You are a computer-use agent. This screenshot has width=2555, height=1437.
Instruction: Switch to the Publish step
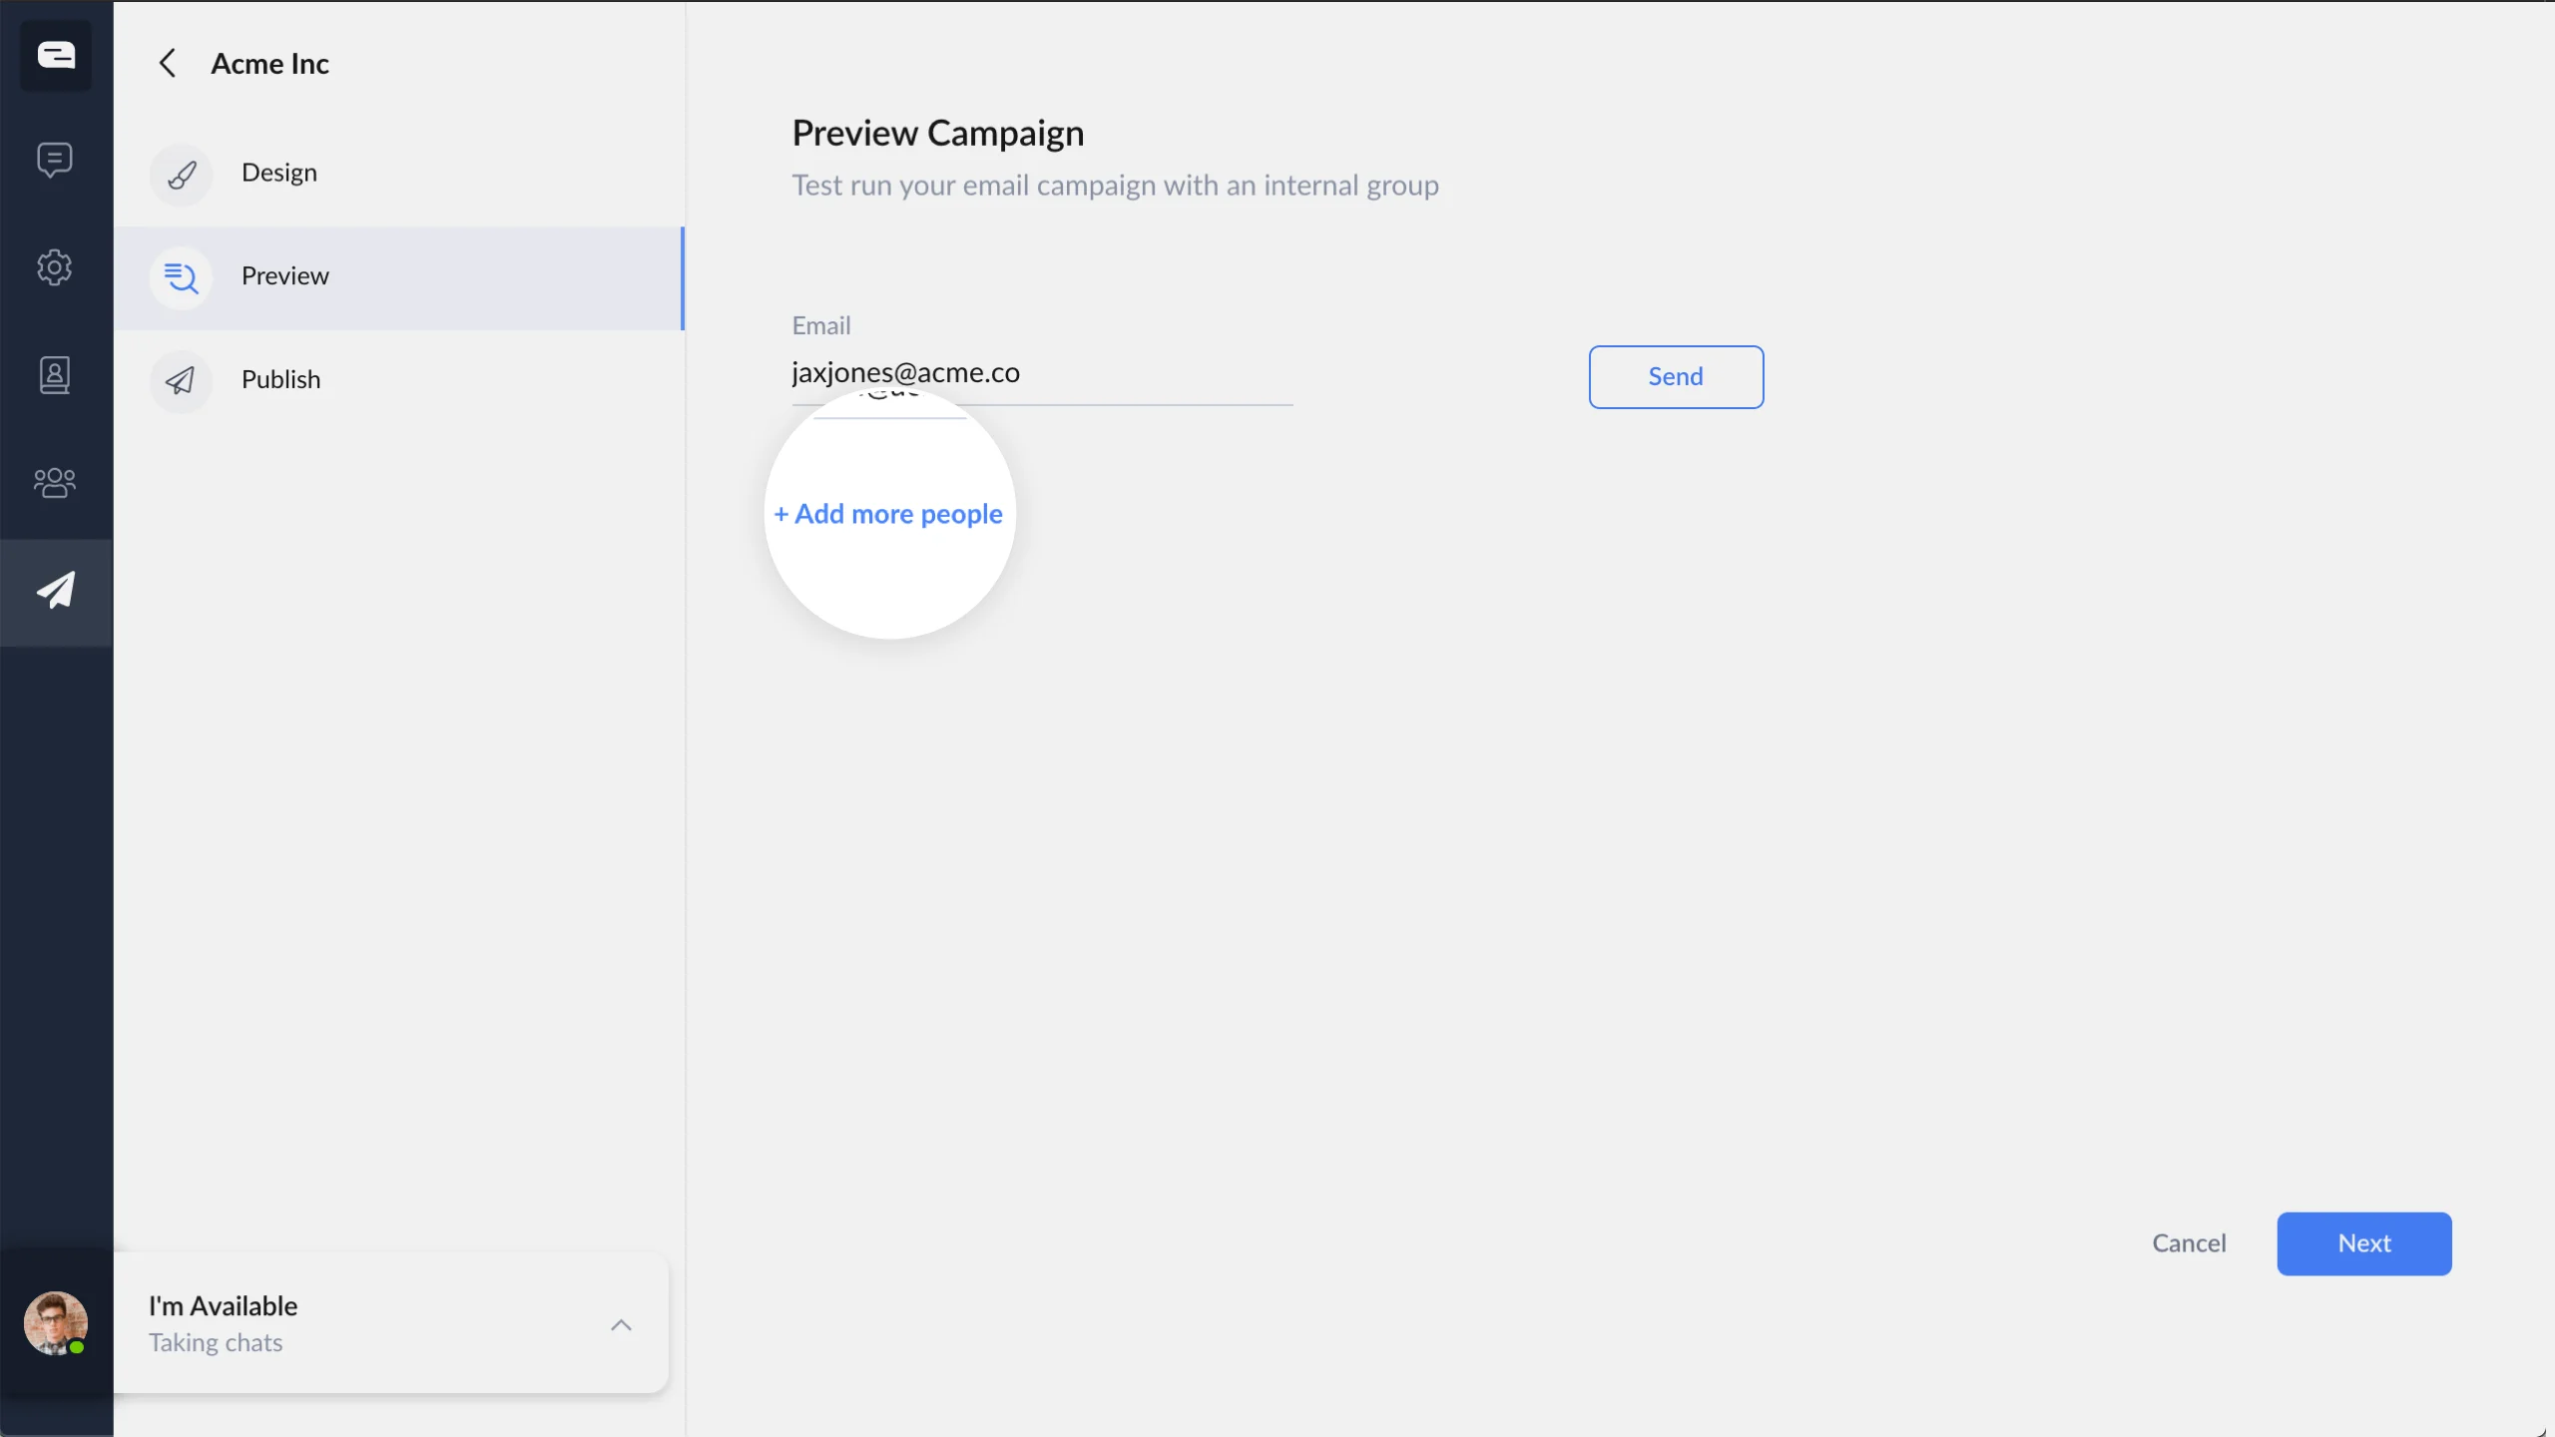(x=280, y=379)
